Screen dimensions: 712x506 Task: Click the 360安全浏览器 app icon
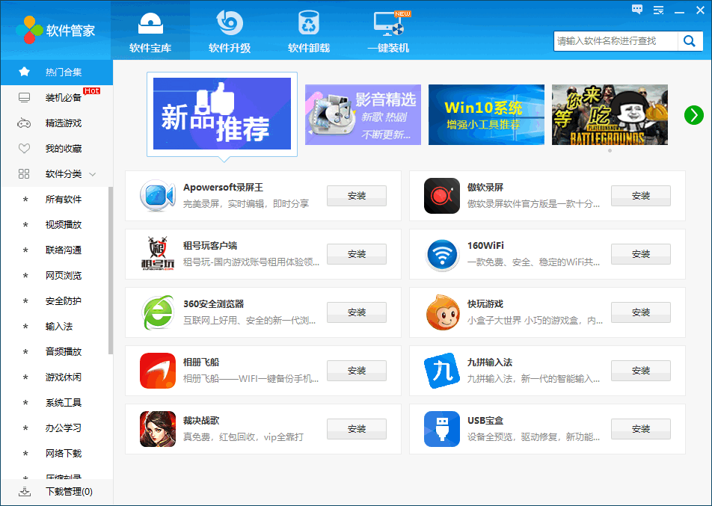coord(158,312)
